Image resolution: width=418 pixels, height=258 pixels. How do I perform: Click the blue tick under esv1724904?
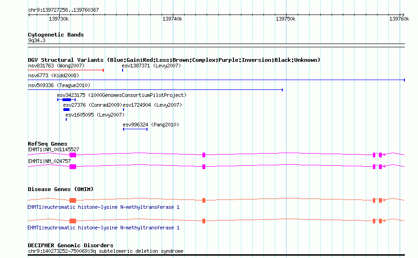point(124,110)
